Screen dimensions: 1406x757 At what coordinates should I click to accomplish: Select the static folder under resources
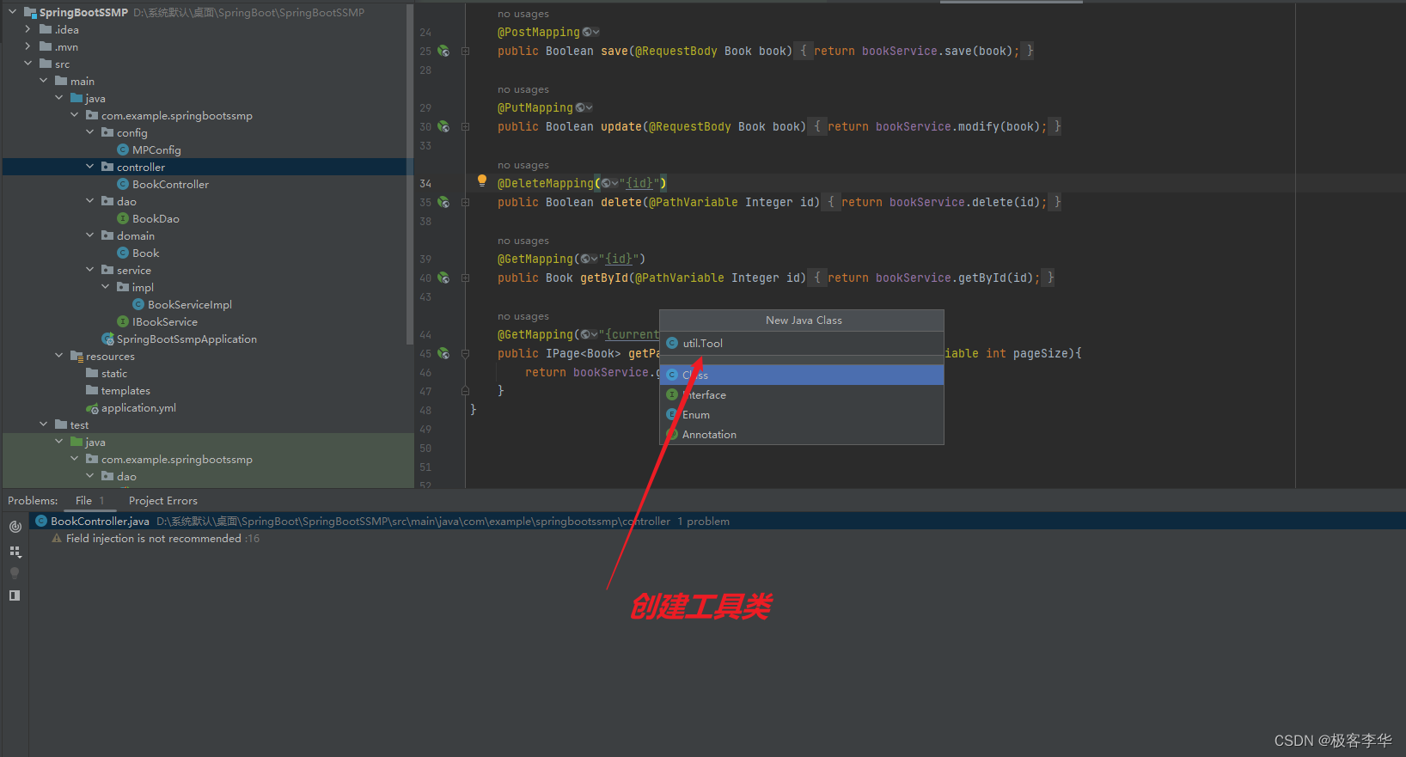click(114, 373)
